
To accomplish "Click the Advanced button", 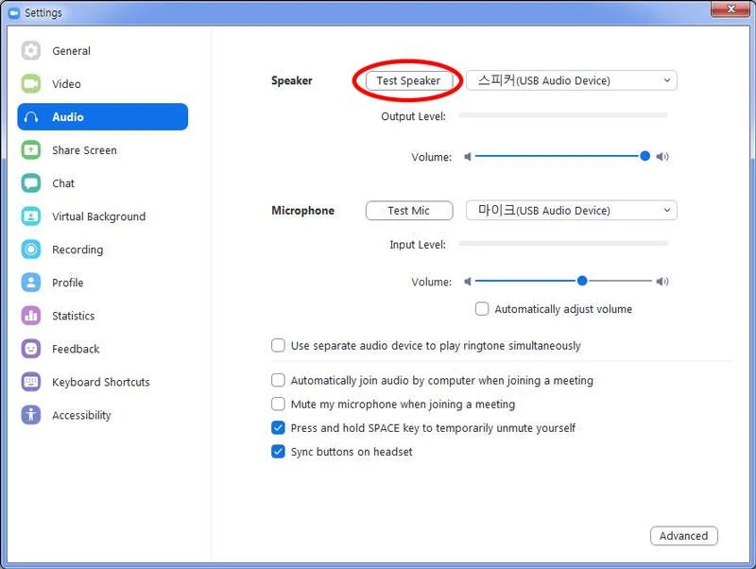I will click(683, 536).
